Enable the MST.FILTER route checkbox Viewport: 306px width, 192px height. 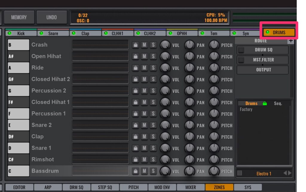point(241,60)
